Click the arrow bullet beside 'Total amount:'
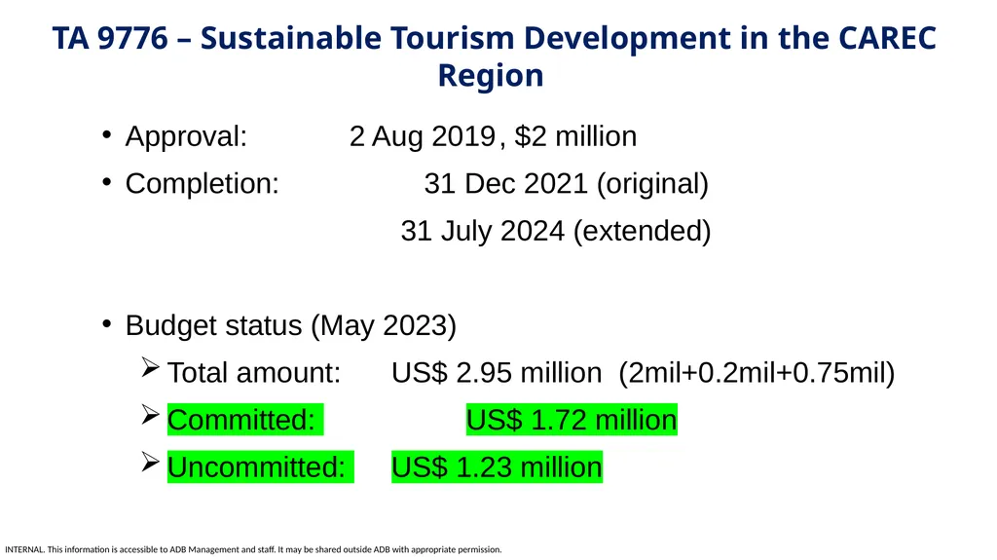The width and height of the screenshot is (997, 560). click(150, 368)
